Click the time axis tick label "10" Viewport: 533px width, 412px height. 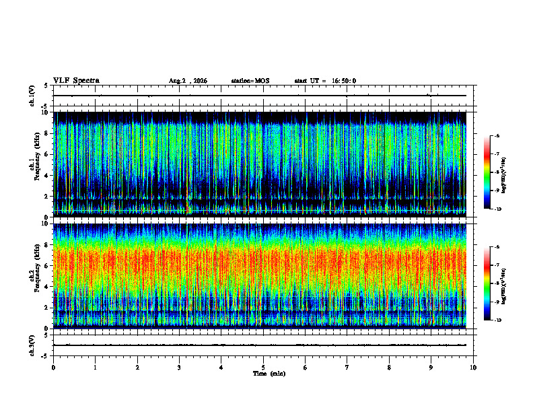point(473,368)
